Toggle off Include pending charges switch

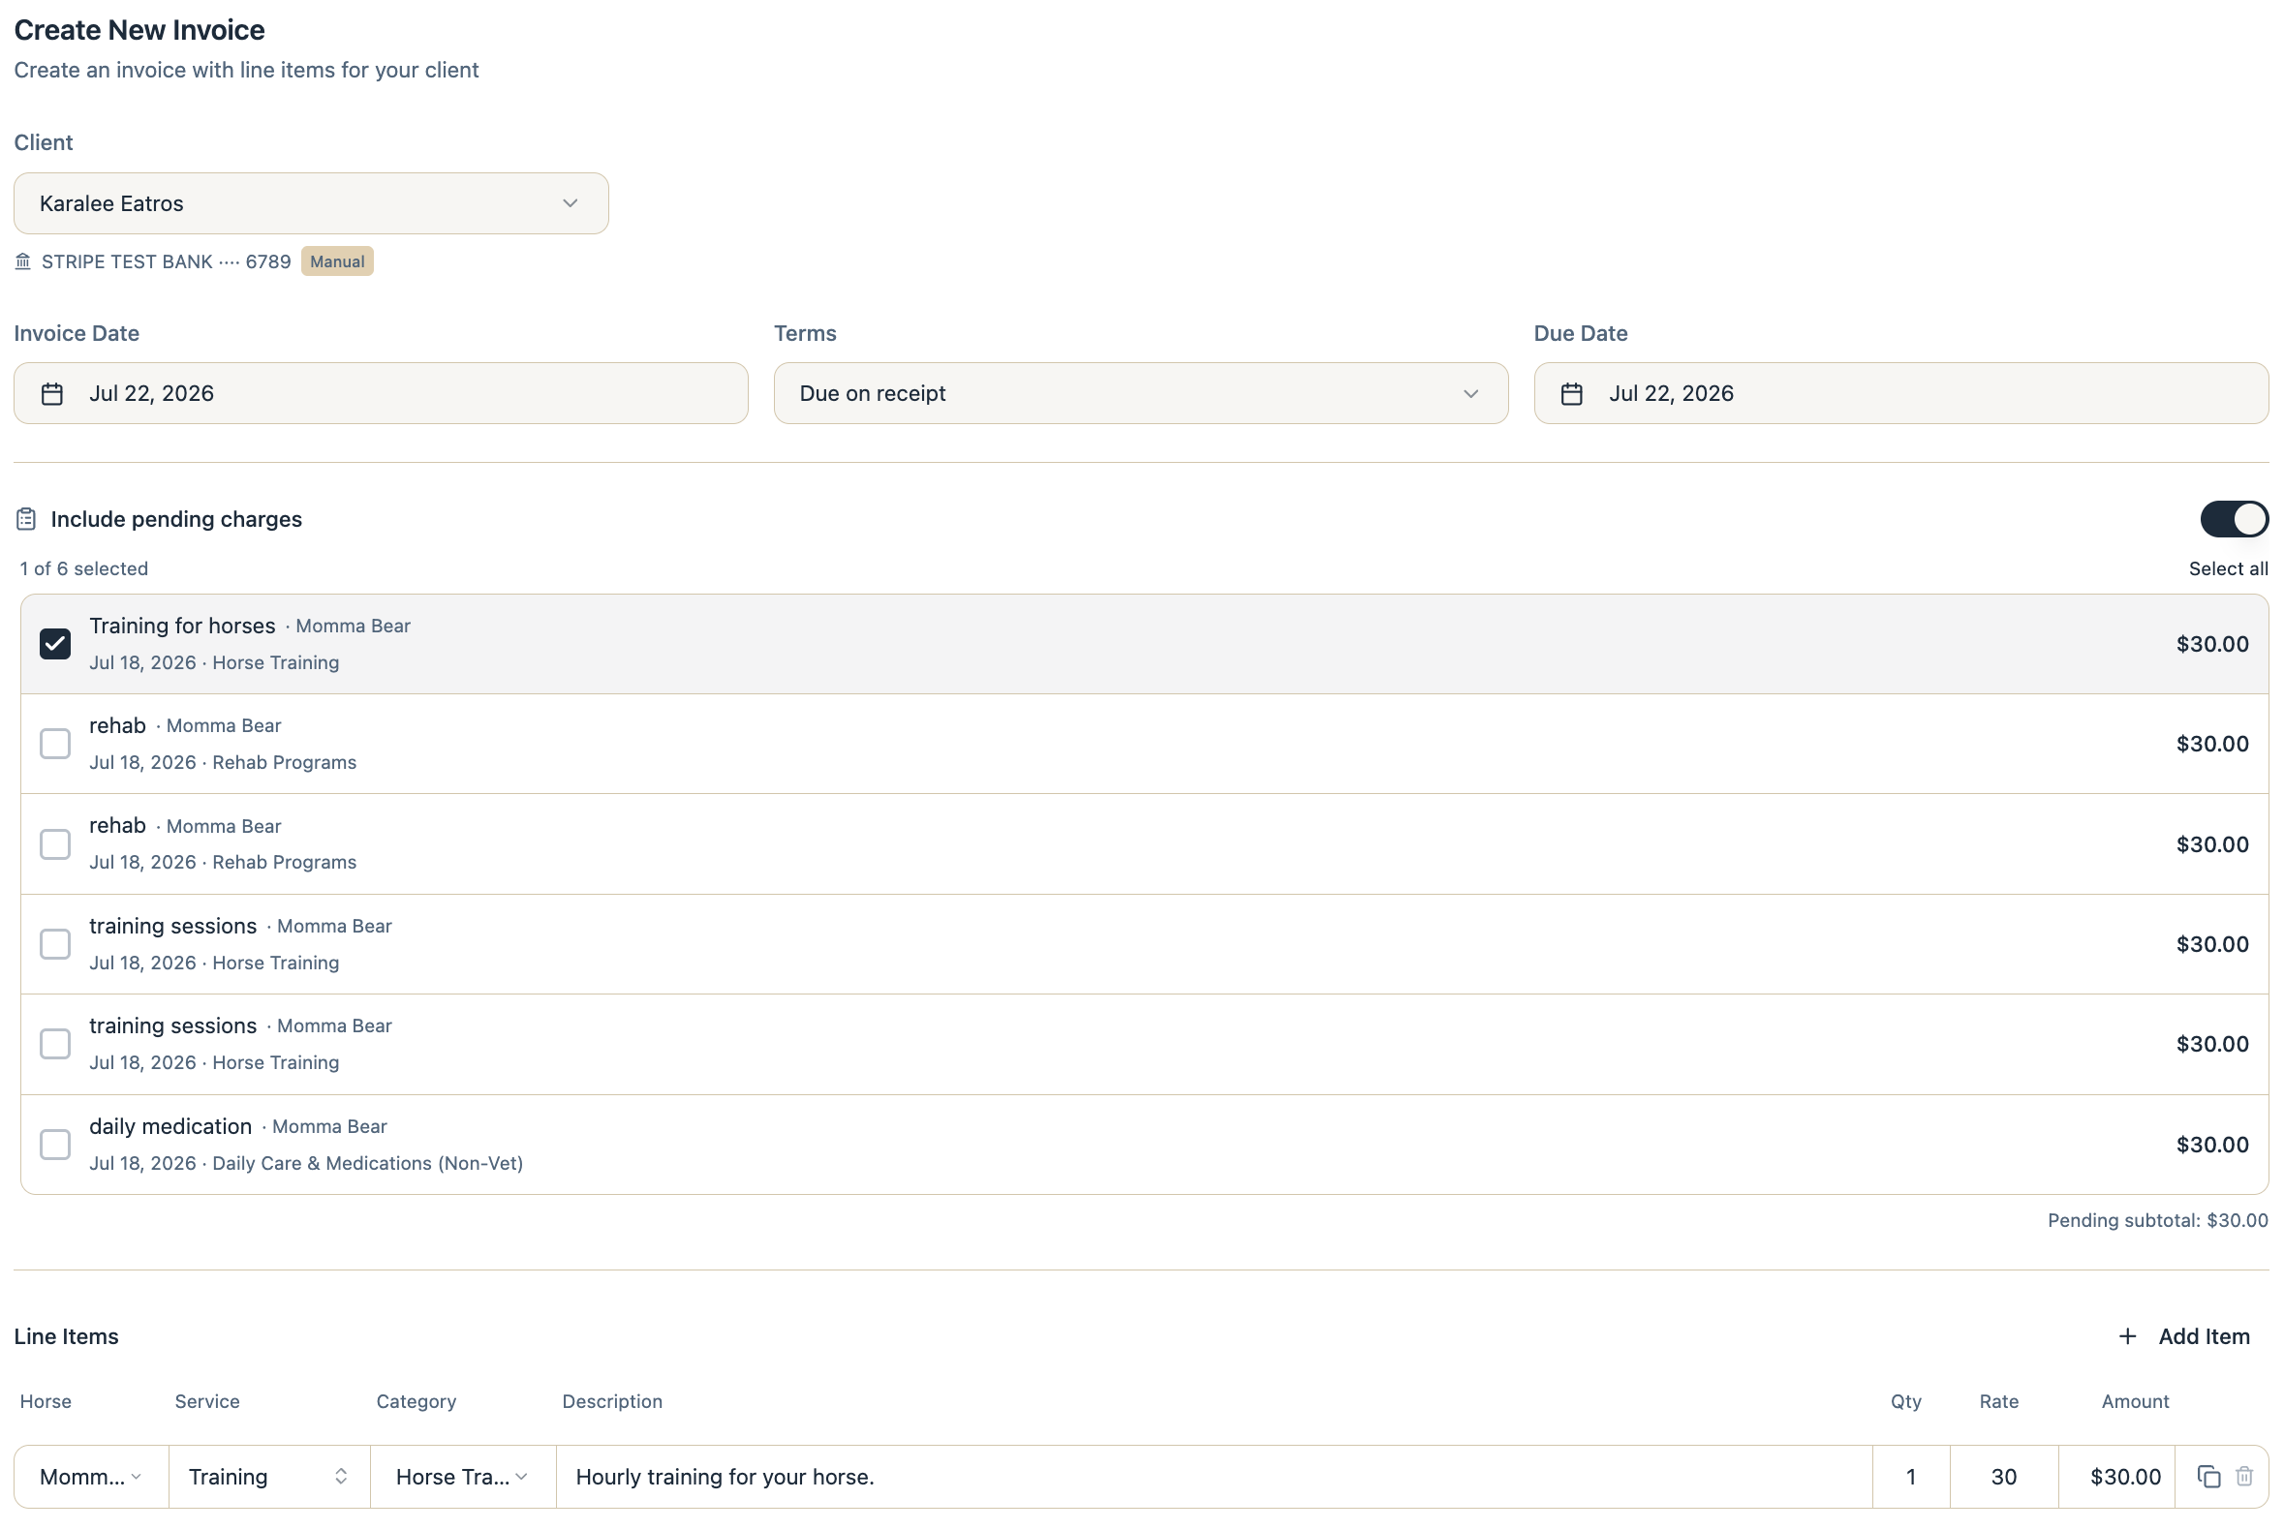point(2234,519)
